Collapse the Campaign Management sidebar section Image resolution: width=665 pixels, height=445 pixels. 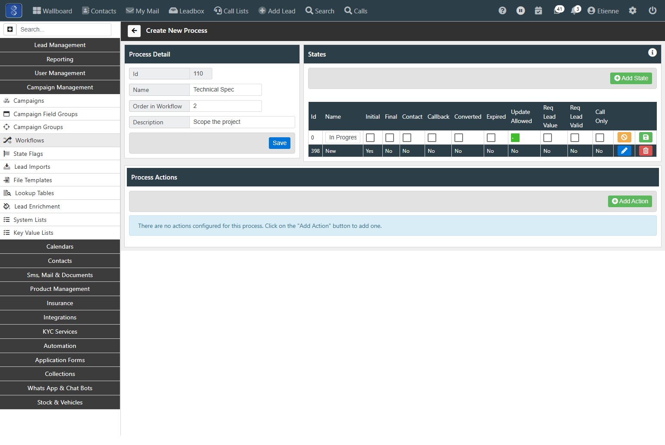(60, 87)
